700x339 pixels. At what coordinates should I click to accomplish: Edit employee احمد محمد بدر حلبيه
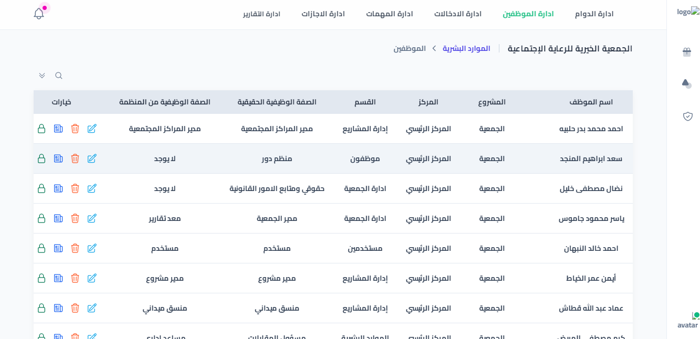(x=92, y=129)
